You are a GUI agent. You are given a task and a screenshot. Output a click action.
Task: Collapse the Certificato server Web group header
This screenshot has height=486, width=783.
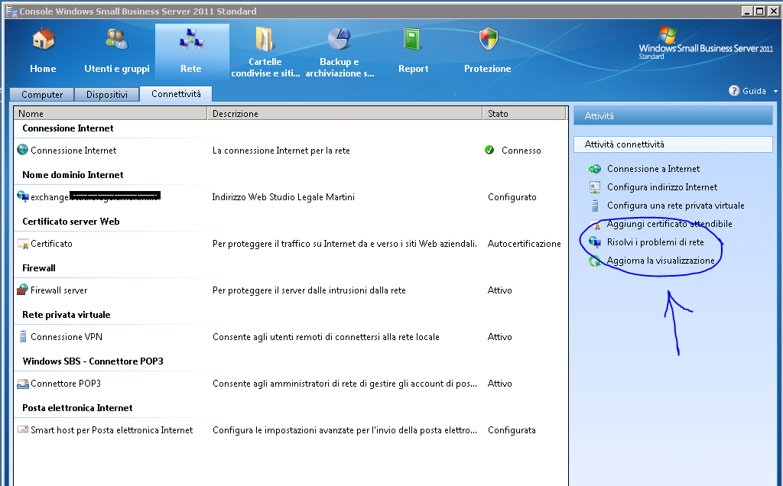71,222
